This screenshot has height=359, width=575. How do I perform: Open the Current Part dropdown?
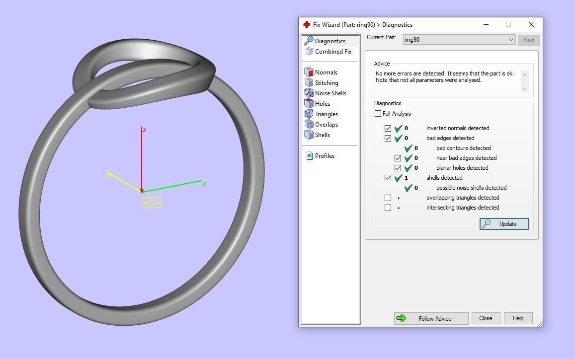point(511,39)
